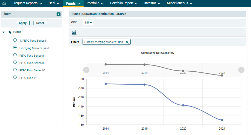This screenshot has height=135, width=251.
Task: Open the Miscellaneous menu
Action: point(179,3)
